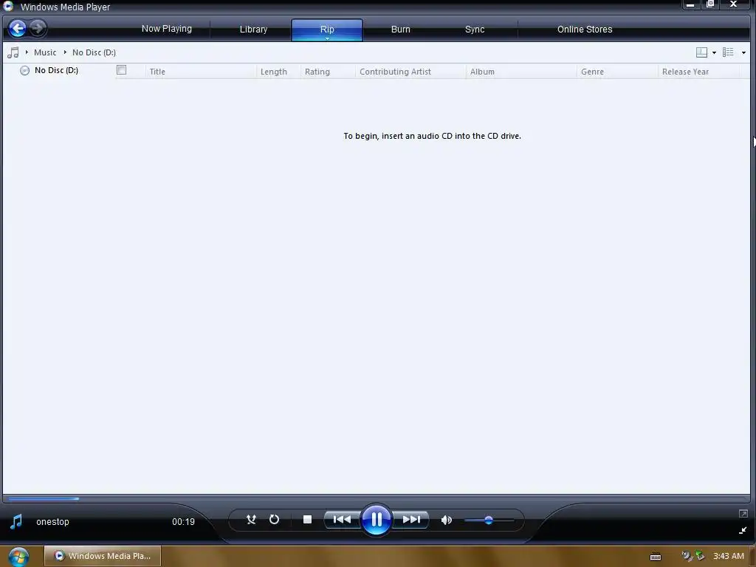Expand the arrow before Music breadcrumb

pos(27,52)
